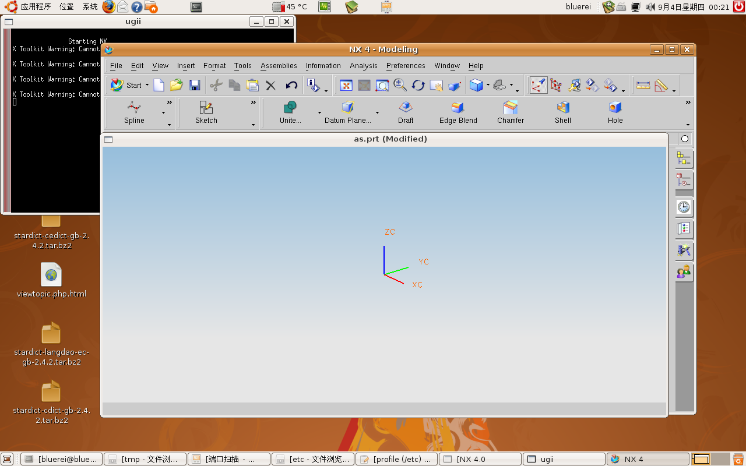
Task: Select the Datum Plane tool
Action: [347, 112]
